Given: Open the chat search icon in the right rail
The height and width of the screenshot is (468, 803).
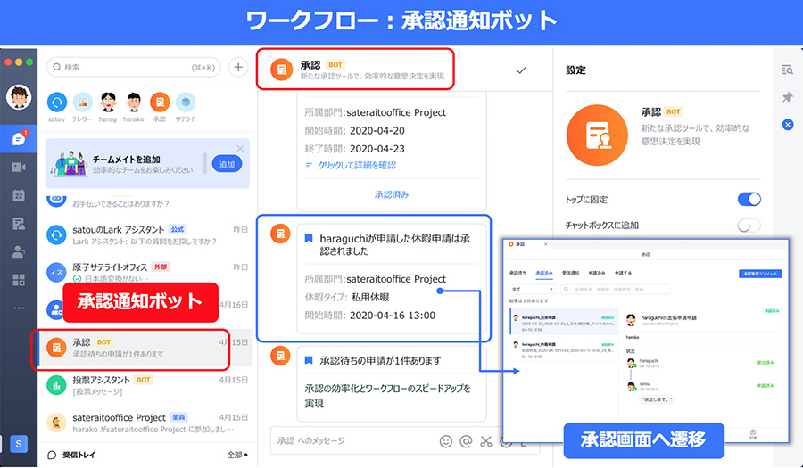Looking at the screenshot, I should click(x=788, y=70).
